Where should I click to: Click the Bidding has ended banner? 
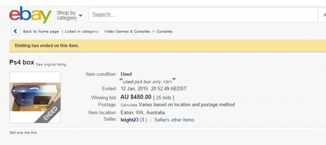pyautogui.click(x=47, y=46)
